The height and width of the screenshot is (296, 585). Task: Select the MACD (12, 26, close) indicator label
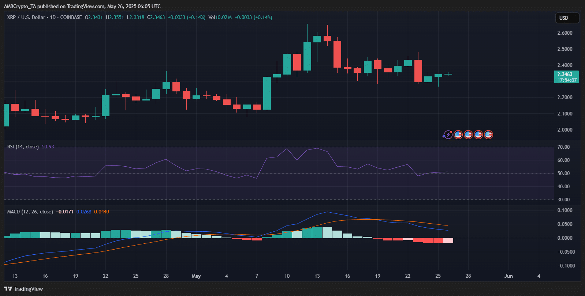pyautogui.click(x=30, y=212)
